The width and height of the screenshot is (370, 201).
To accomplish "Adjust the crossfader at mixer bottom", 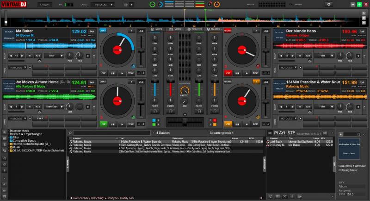I will (185, 122).
